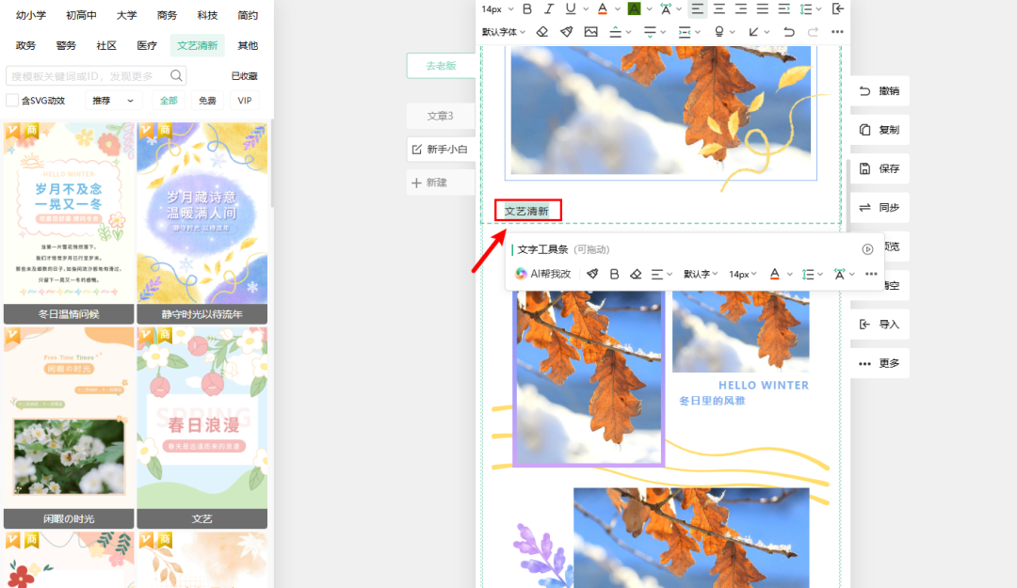This screenshot has width=1017, height=588.
Task: Select the VIP filter option
Action: pyautogui.click(x=245, y=101)
